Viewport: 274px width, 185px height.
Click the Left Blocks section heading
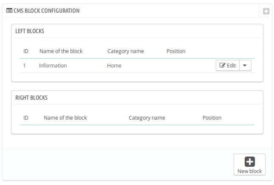tap(30, 31)
